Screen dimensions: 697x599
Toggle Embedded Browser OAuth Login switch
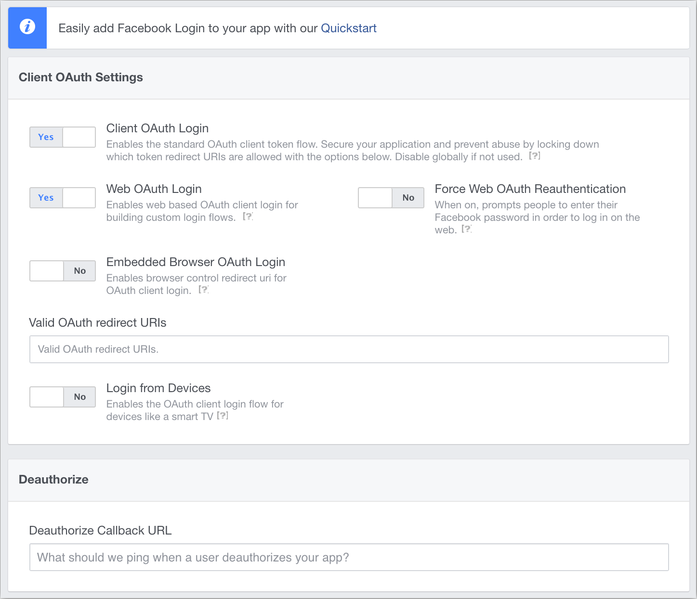[63, 271]
